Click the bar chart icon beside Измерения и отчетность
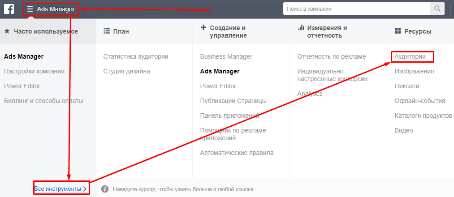Image resolution: width=454 pixels, height=197 pixels. tap(301, 28)
